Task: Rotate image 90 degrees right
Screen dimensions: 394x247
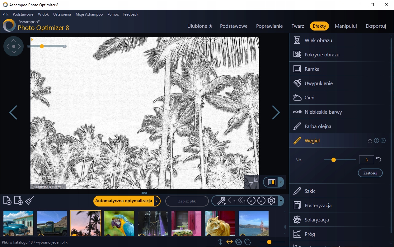Action: (261, 201)
